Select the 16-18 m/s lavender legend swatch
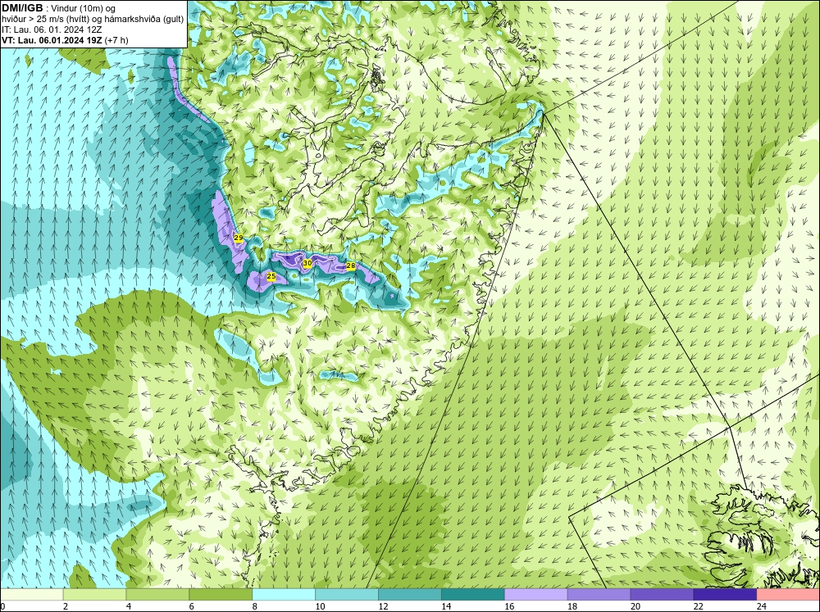Screen dimensions: 820x612 coord(535,595)
